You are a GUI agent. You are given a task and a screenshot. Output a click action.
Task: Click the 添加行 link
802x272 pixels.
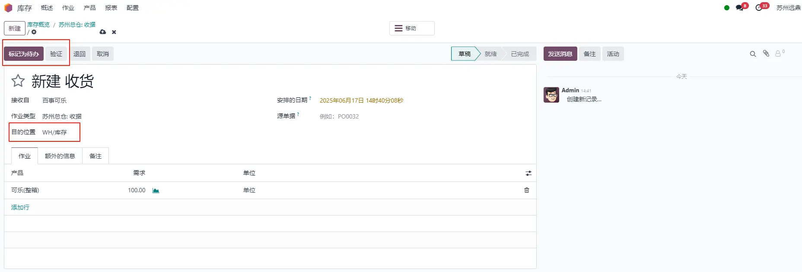pyautogui.click(x=20, y=207)
